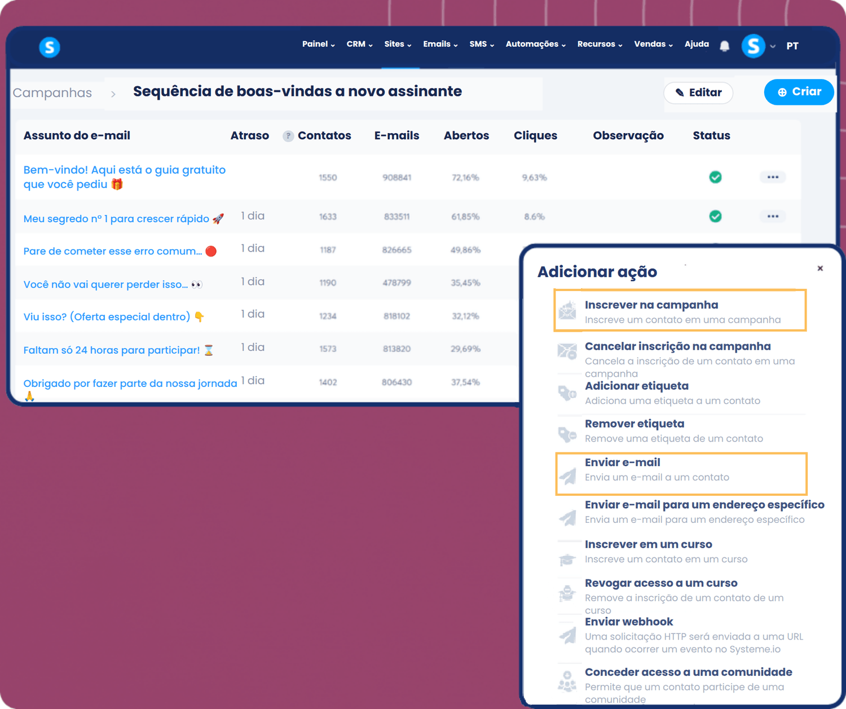Viewport: 846px width, 709px height.
Task: Click the Abertos column header
Action: coord(466,135)
